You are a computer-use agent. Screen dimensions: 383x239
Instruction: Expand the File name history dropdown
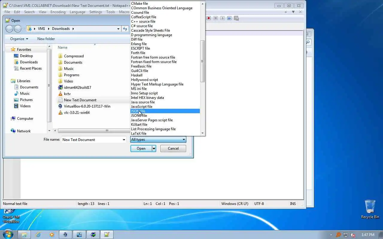coord(124,140)
